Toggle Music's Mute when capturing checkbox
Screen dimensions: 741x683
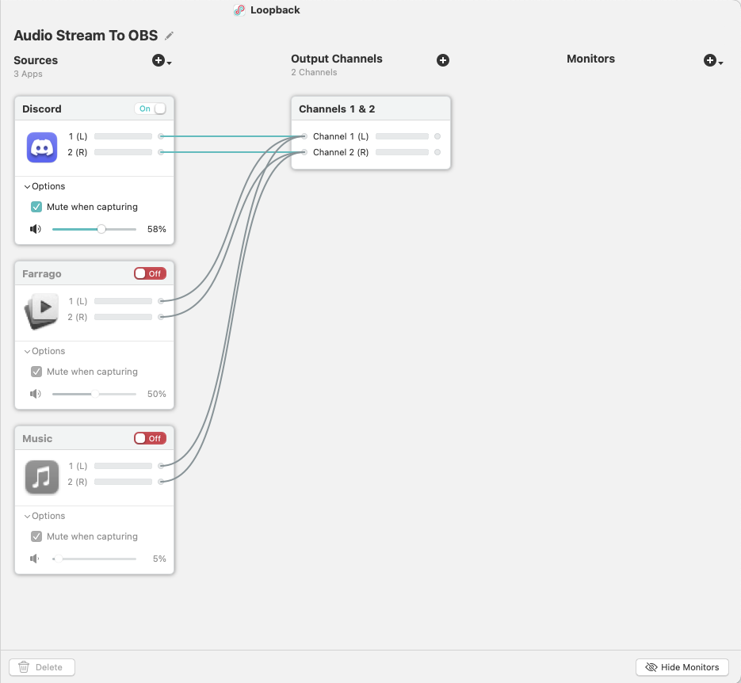(x=36, y=536)
